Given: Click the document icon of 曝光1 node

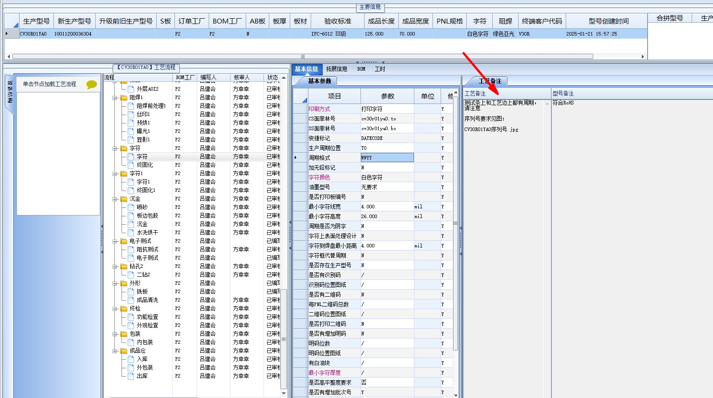Looking at the screenshot, I should 131,131.
